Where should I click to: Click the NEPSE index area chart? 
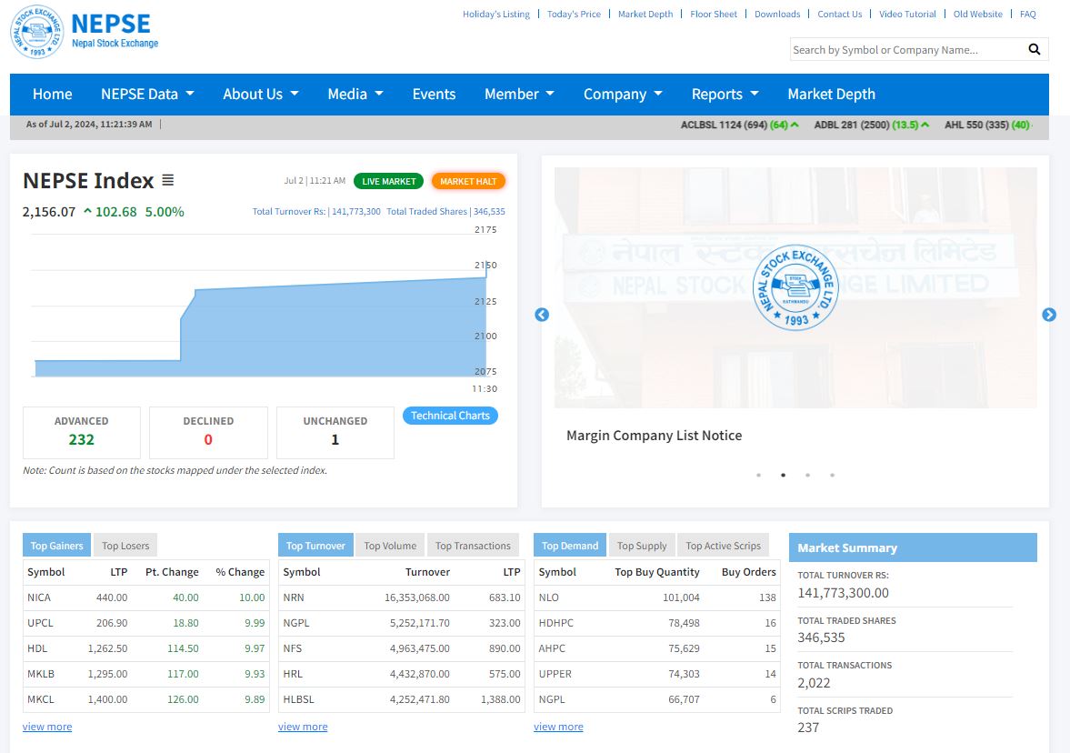[x=259, y=307]
